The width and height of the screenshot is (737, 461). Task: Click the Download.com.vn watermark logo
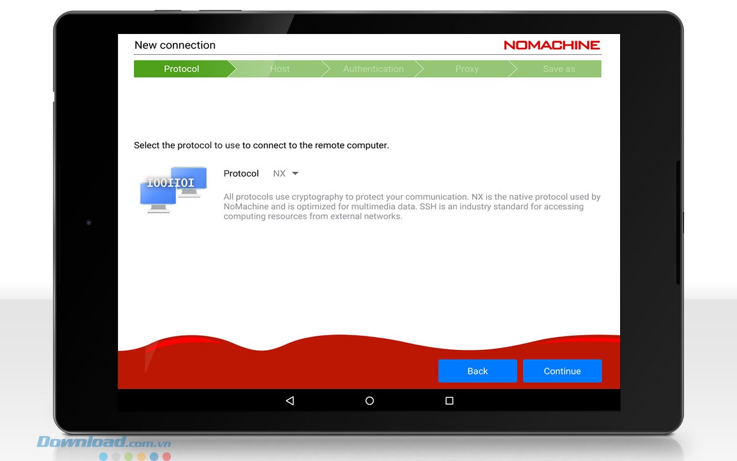(104, 443)
